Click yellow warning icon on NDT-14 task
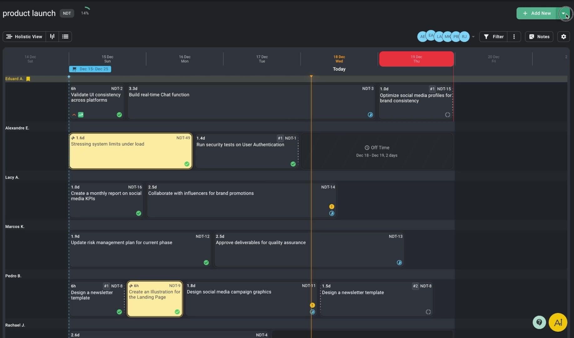574x338 pixels. (331, 207)
